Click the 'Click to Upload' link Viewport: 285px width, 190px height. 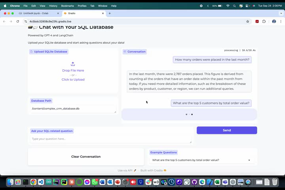click(73, 80)
